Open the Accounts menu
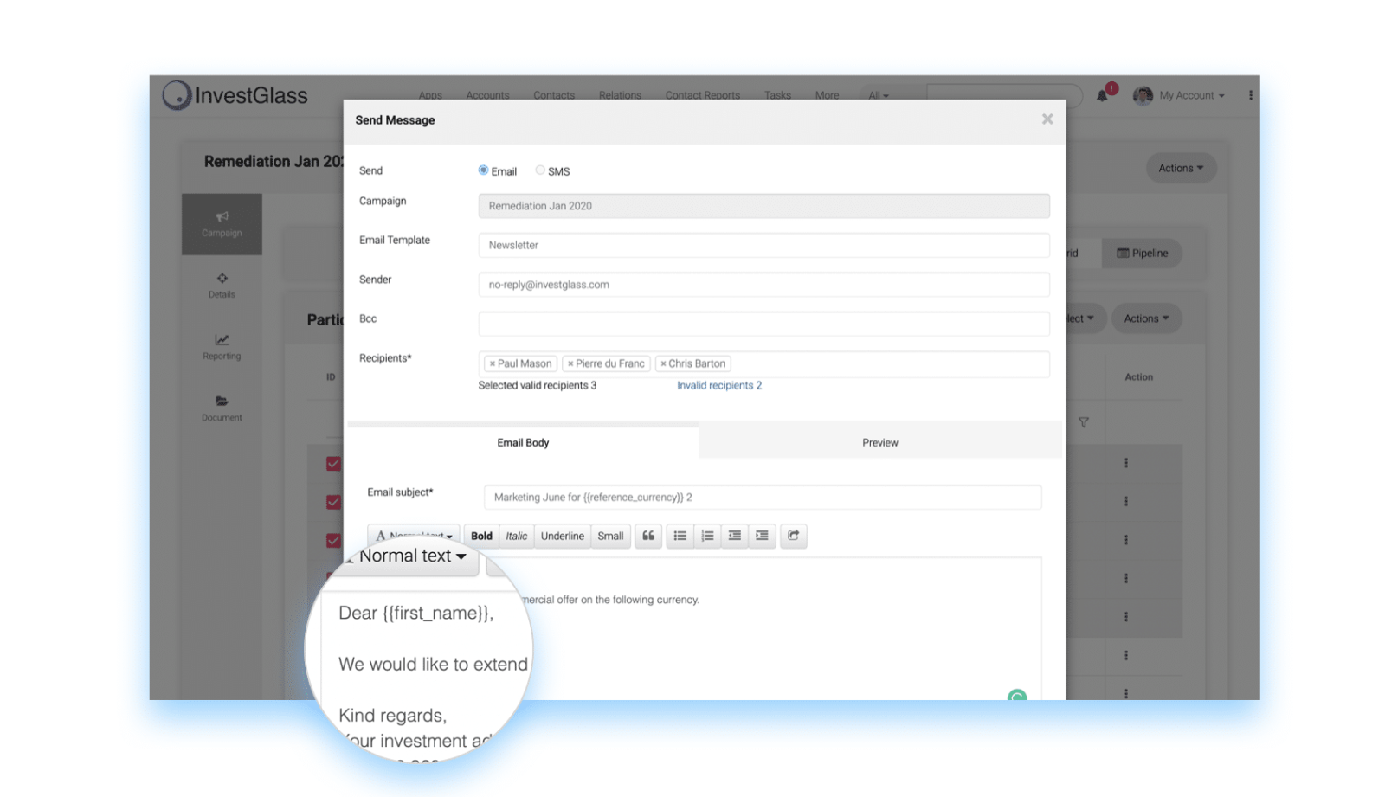The image size is (1385, 797). point(487,96)
